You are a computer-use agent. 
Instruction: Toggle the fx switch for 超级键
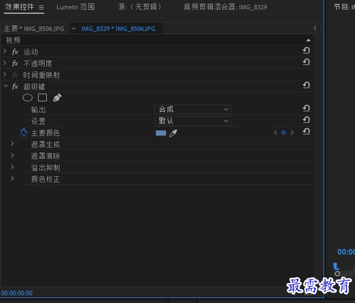pyautogui.click(x=15, y=86)
